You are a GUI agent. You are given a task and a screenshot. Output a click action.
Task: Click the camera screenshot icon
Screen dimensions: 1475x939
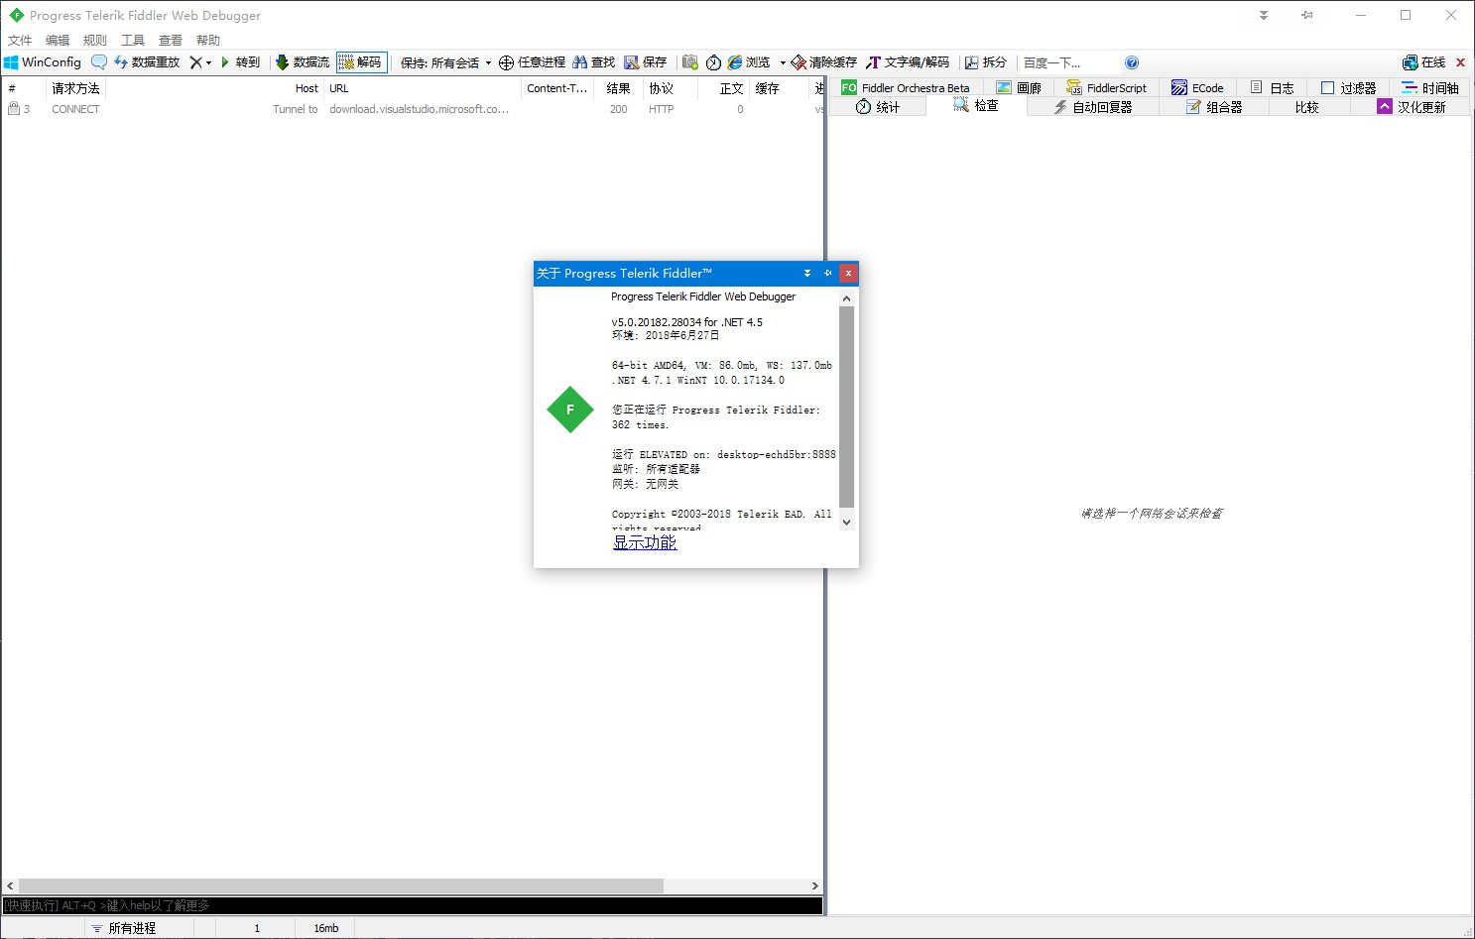[690, 62]
